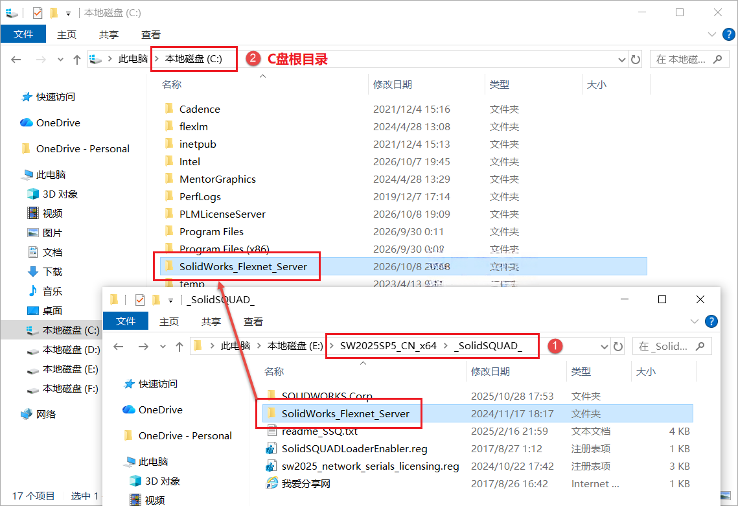Open the 共享 tab in C: window
Image resolution: width=738 pixels, height=506 pixels.
click(x=109, y=35)
